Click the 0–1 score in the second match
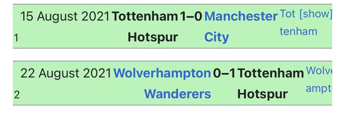345x117 pixels. [x=224, y=73]
